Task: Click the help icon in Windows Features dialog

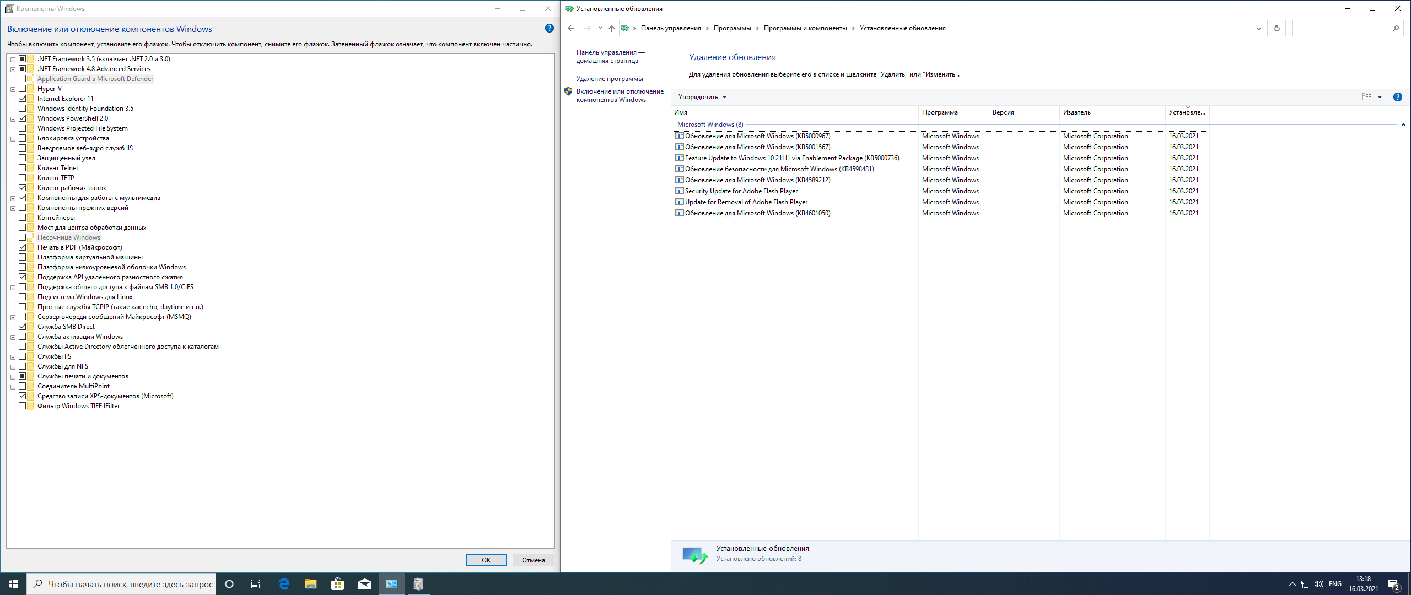Action: pyautogui.click(x=549, y=28)
